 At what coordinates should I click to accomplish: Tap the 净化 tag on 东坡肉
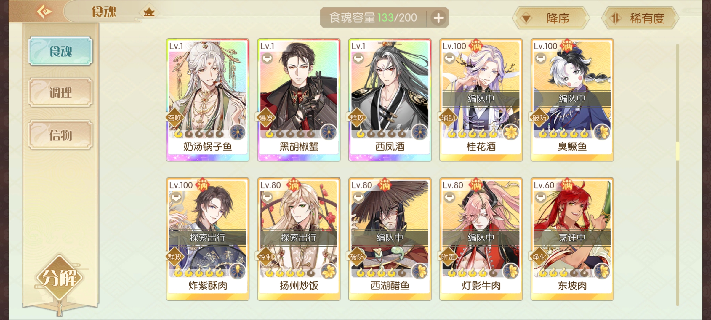point(539,257)
